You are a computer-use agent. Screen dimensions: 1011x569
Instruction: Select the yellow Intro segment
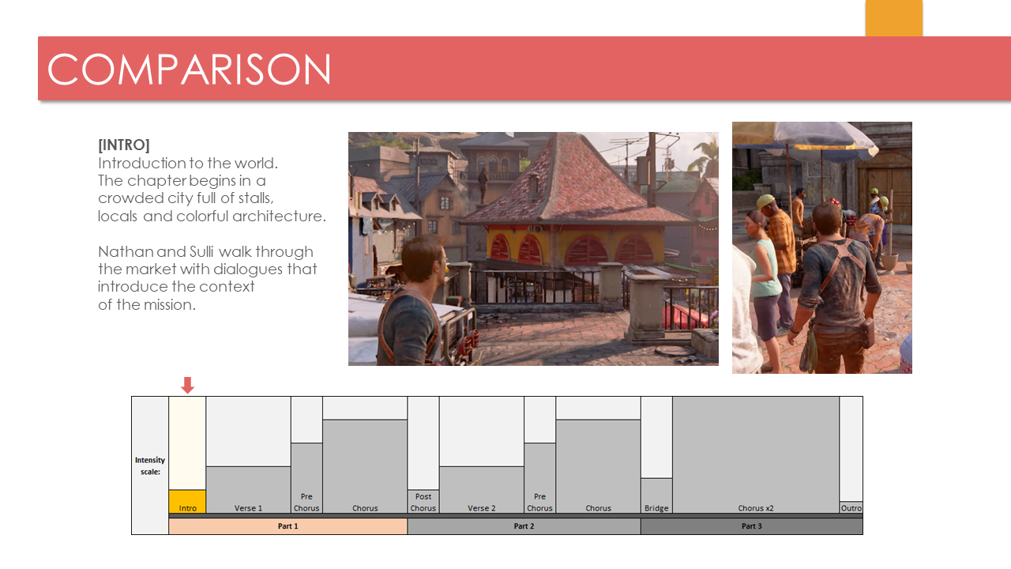[187, 502]
